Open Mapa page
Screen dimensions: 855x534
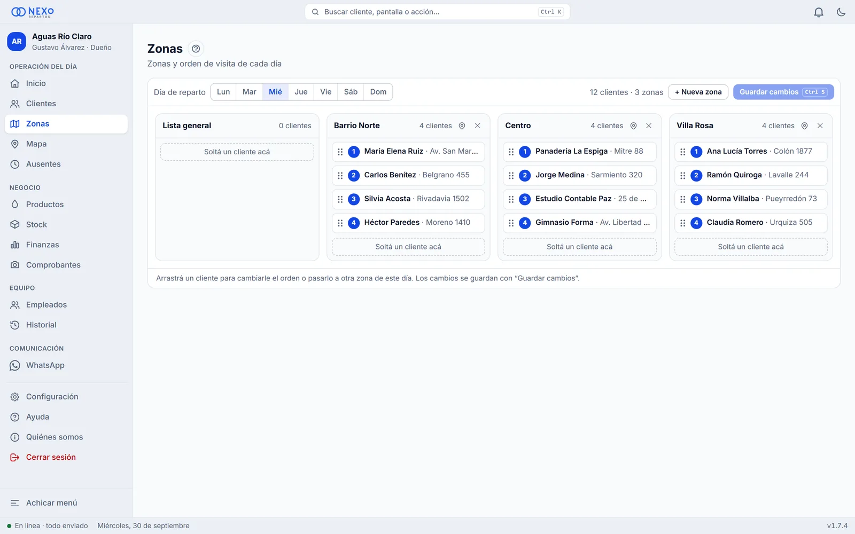pos(66,144)
